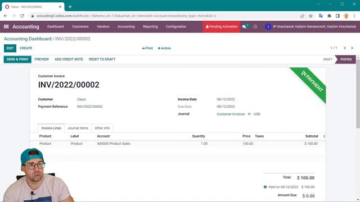Open a new browser tab
360x202 pixels.
(x=70, y=7)
